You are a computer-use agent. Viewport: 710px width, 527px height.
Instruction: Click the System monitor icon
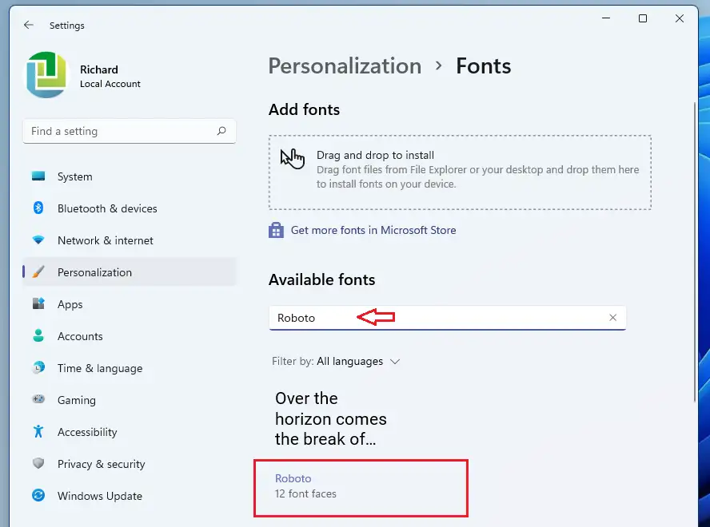coord(38,176)
